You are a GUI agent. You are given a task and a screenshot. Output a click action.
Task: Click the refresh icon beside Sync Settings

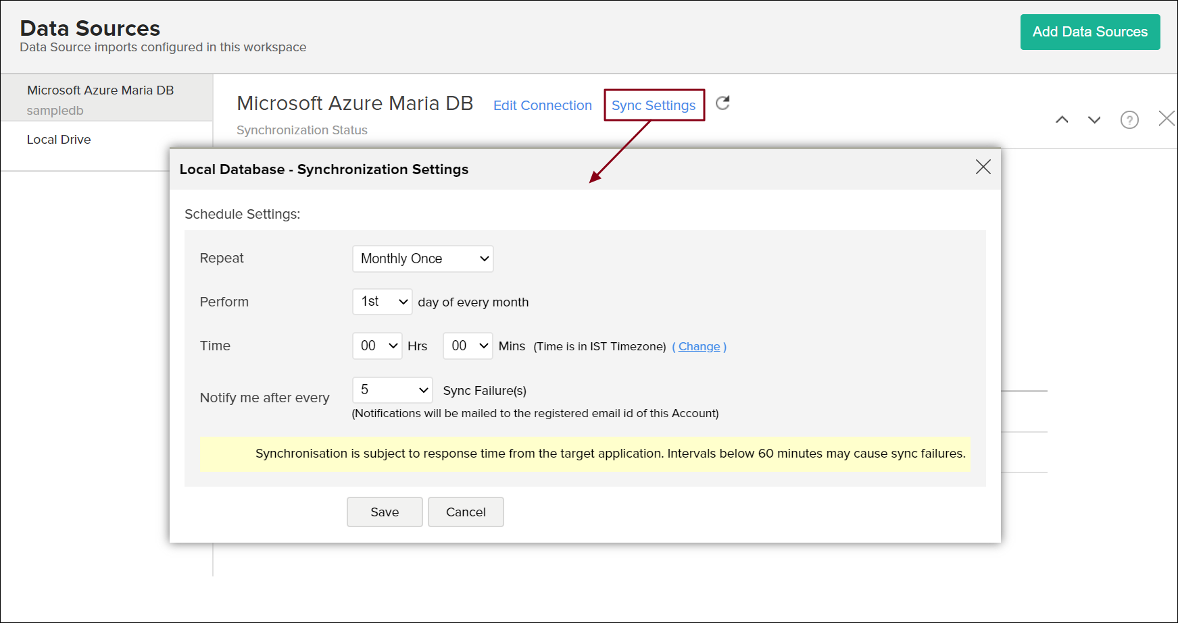point(722,103)
